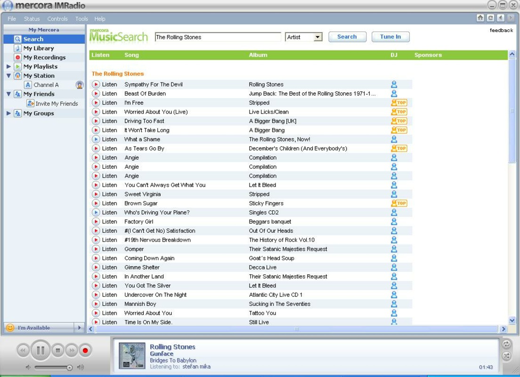Click the refresh icon in the top toolbar

tap(490, 18)
